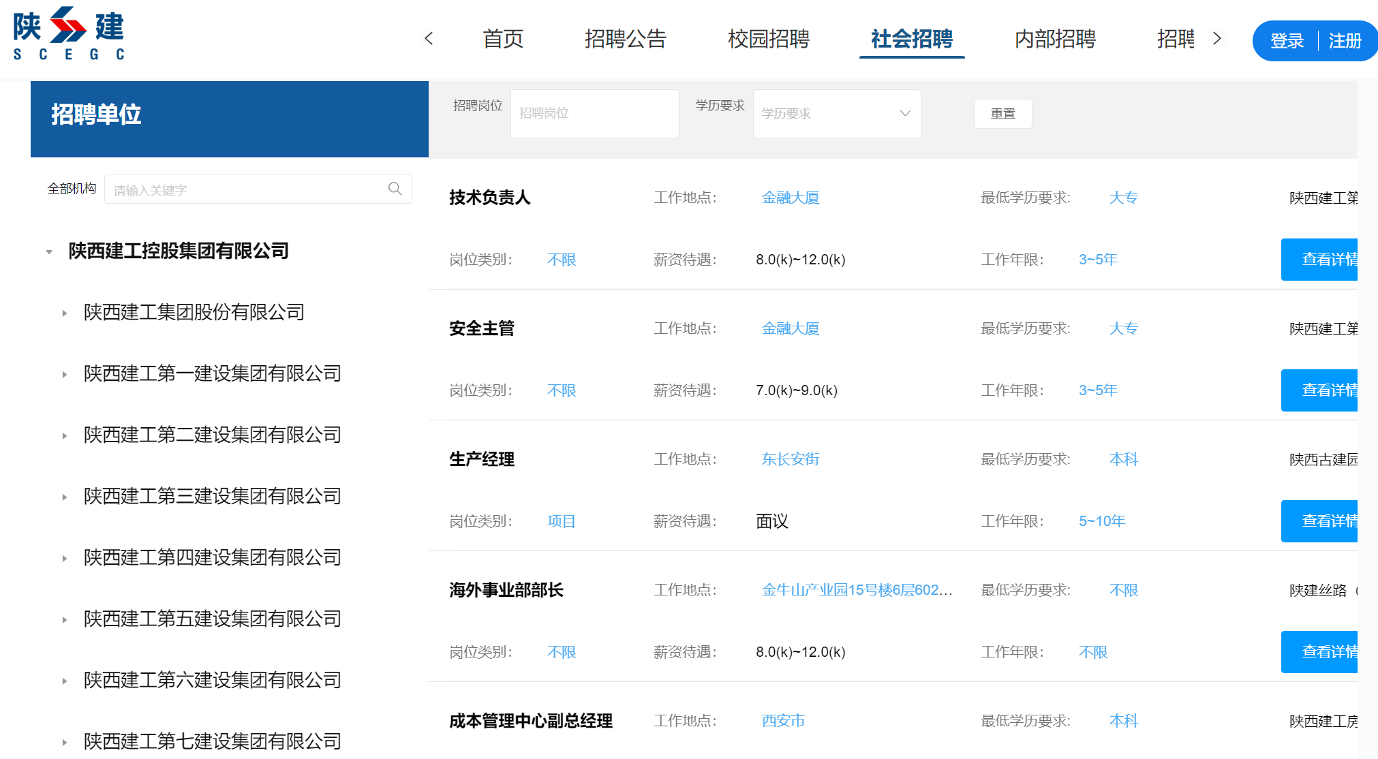Select the 社会招聘 tab
This screenshot has height=759, width=1378.
[912, 39]
